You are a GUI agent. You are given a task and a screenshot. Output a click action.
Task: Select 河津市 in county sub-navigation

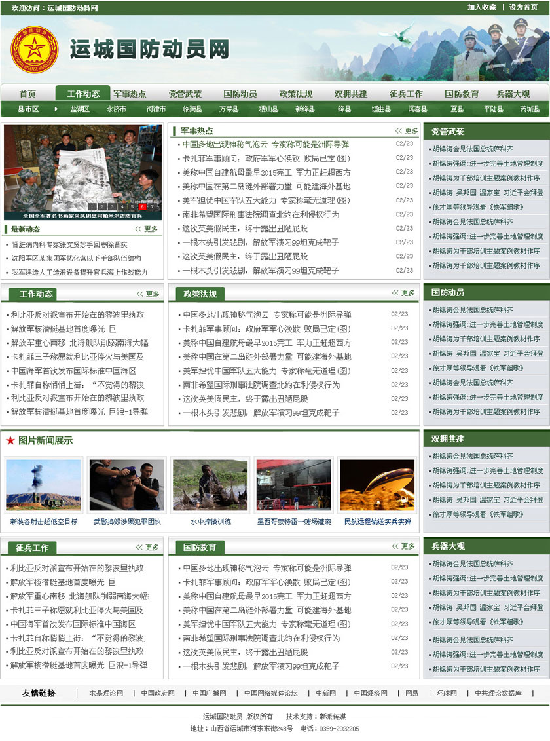[x=156, y=109]
